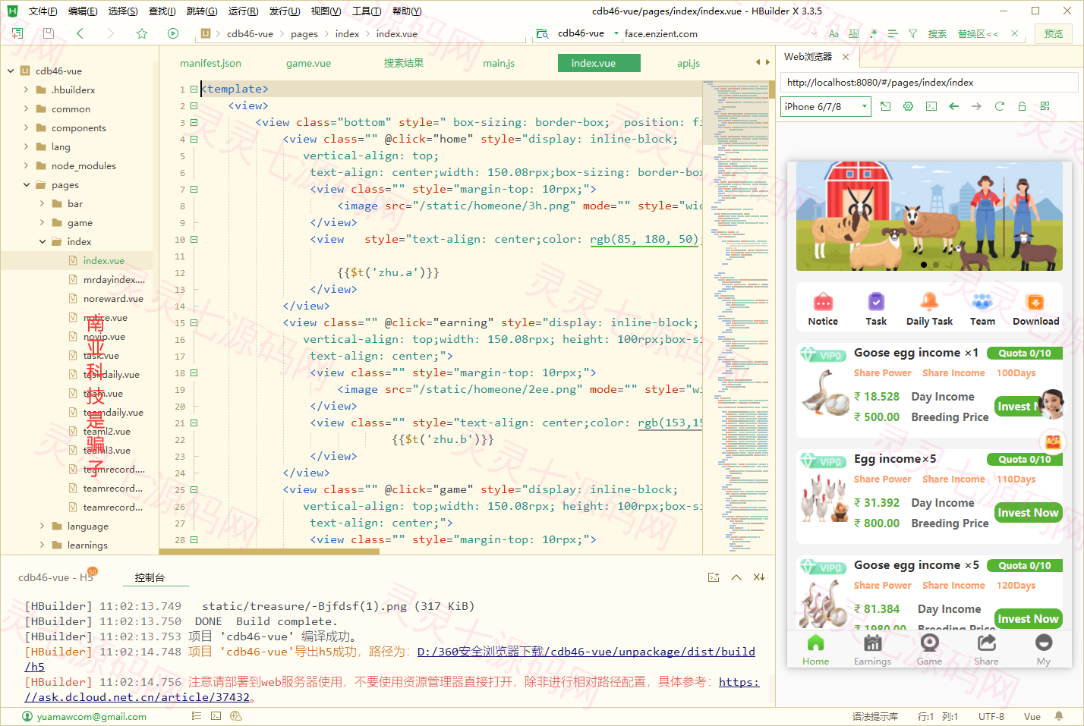Click the QR code grid icon in browser toolbar
The image size is (1084, 726).
[x=1045, y=106]
